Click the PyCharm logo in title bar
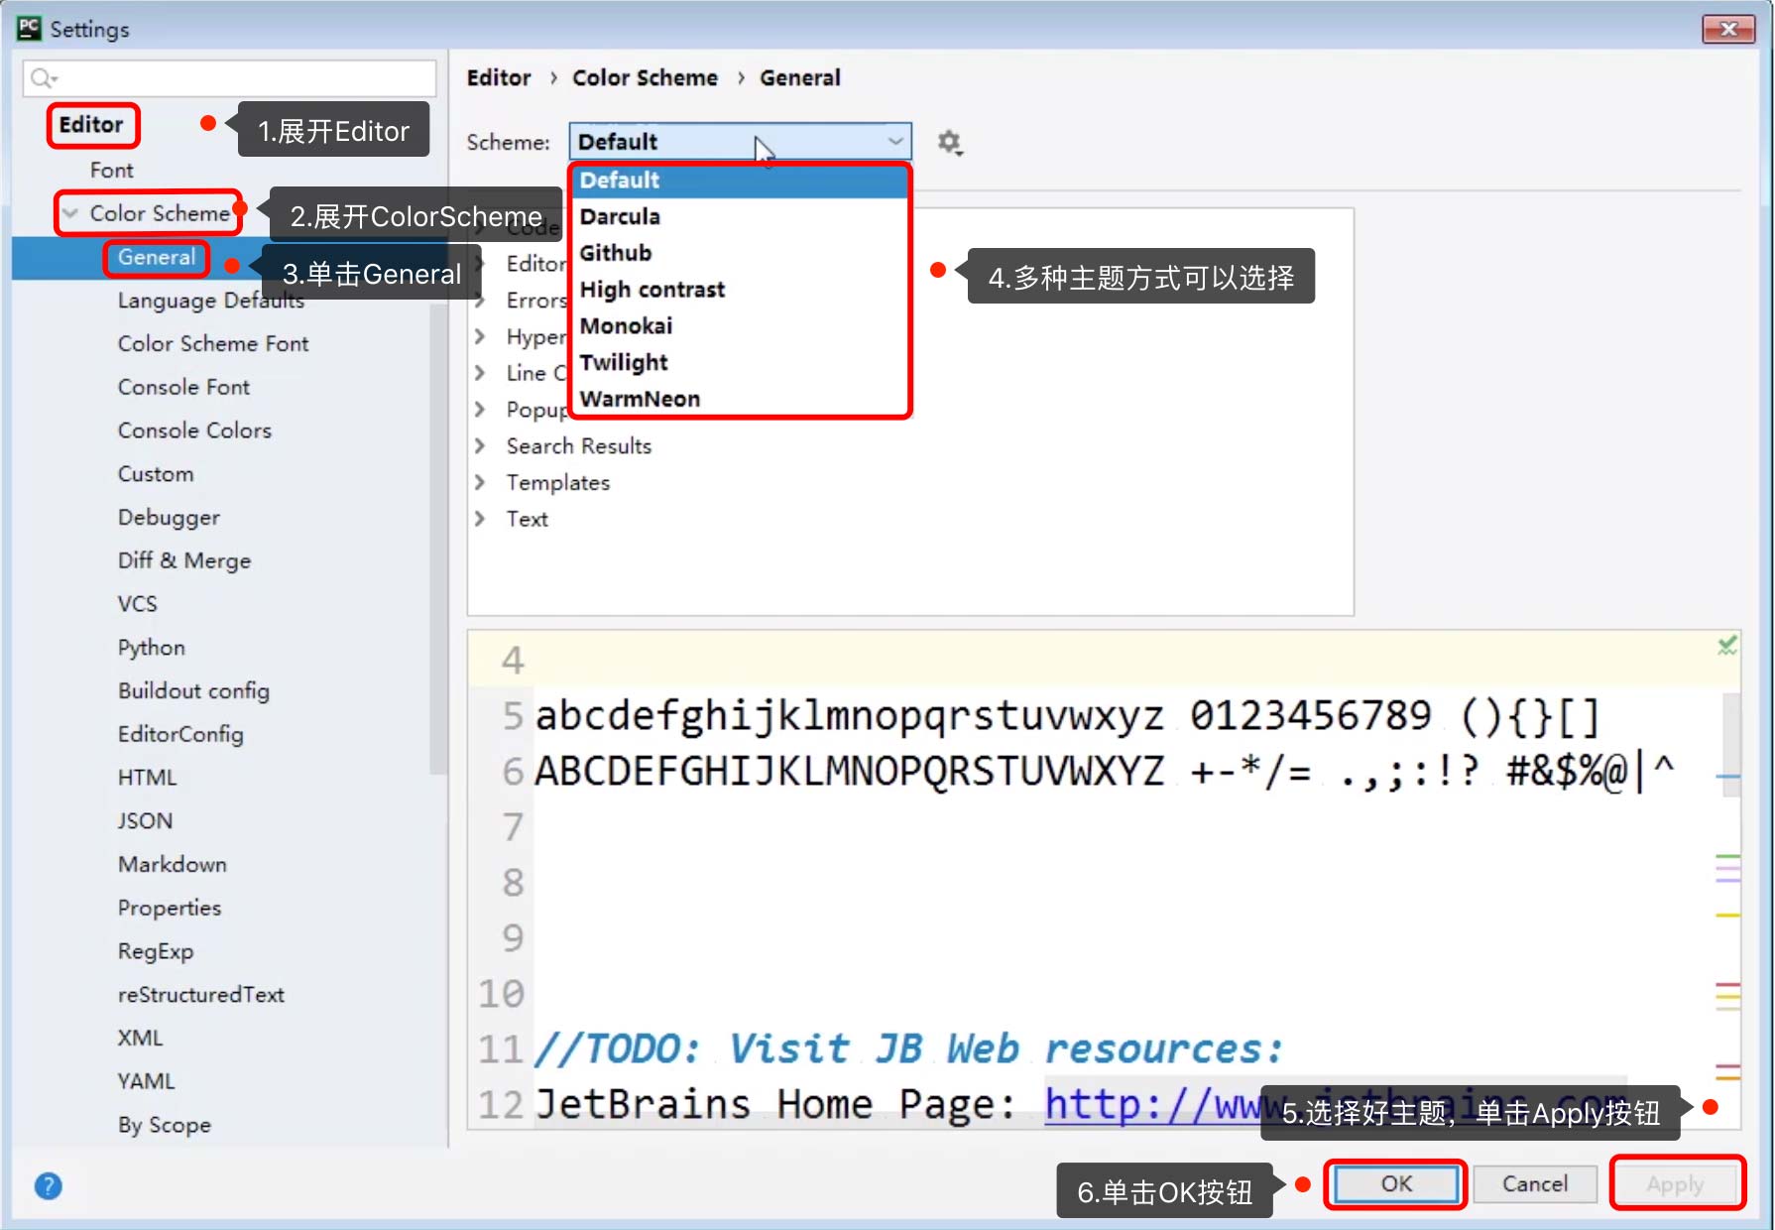Image resolution: width=1775 pixels, height=1230 pixels. [29, 29]
